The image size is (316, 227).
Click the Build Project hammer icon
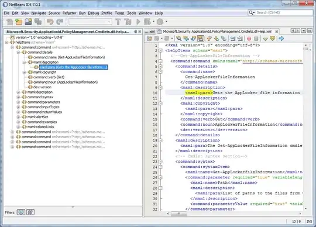click(x=118, y=22)
